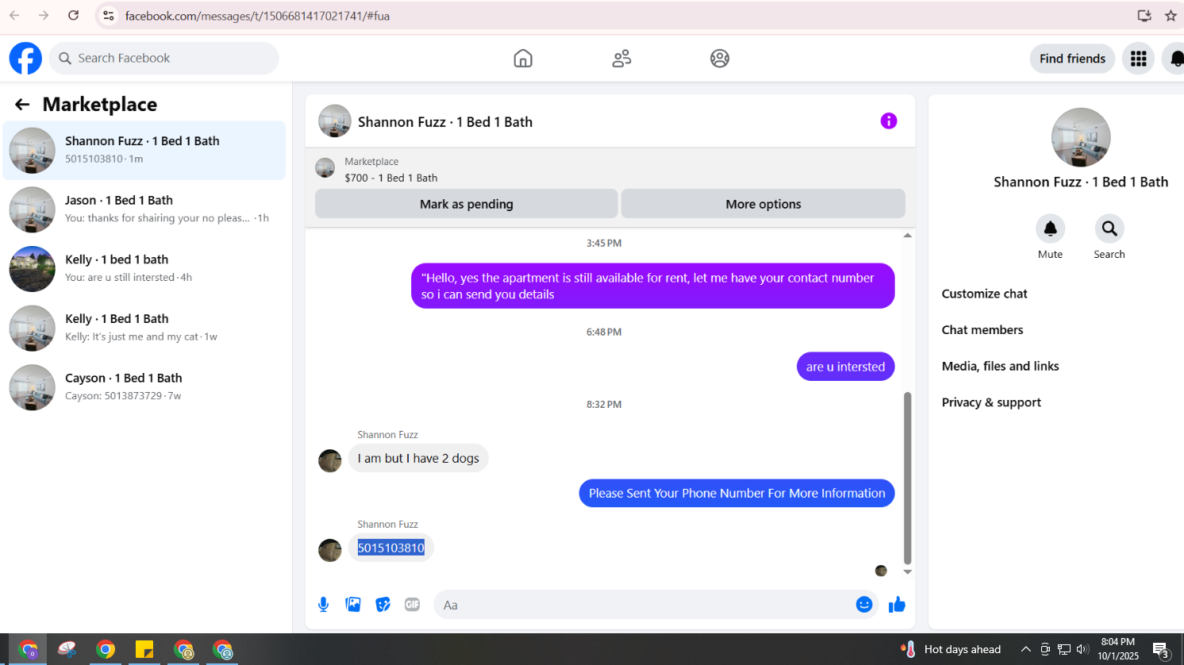
Task: Click the chat scroll up arrow
Action: pos(907,235)
